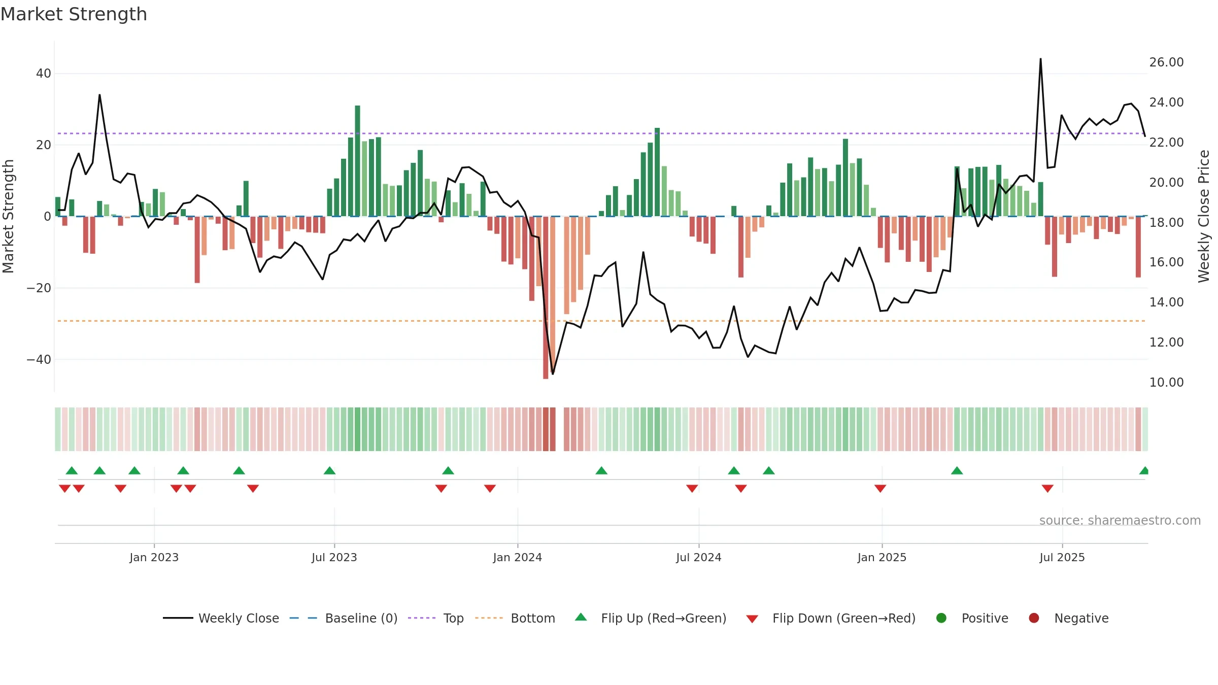1218x685 pixels.
Task: Click the green Positive circle legend icon
Action: tap(941, 618)
